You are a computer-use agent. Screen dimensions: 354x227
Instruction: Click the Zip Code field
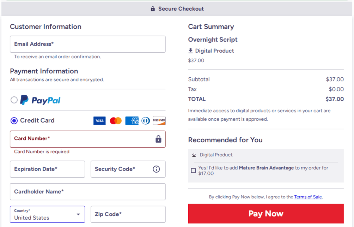(x=128, y=214)
